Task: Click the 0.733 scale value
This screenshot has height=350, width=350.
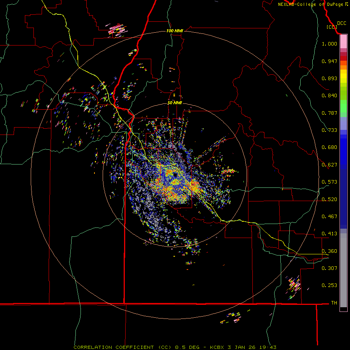Action: pos(329,130)
